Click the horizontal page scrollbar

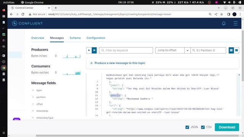point(138,135)
